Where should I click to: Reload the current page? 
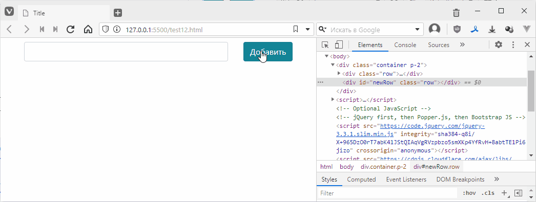pyautogui.click(x=70, y=30)
